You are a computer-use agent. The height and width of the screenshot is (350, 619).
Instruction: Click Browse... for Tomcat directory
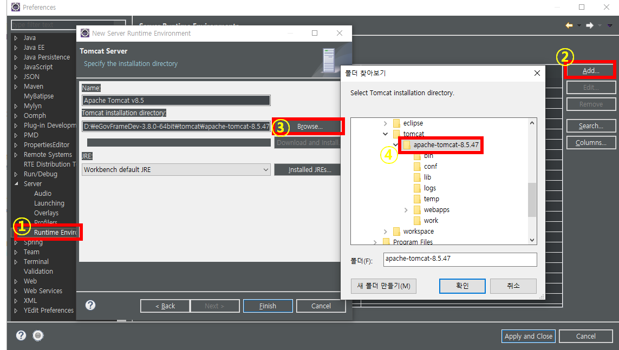pyautogui.click(x=310, y=127)
